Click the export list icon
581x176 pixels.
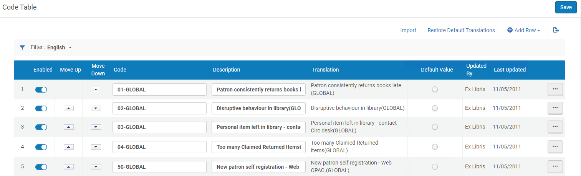pos(556,30)
